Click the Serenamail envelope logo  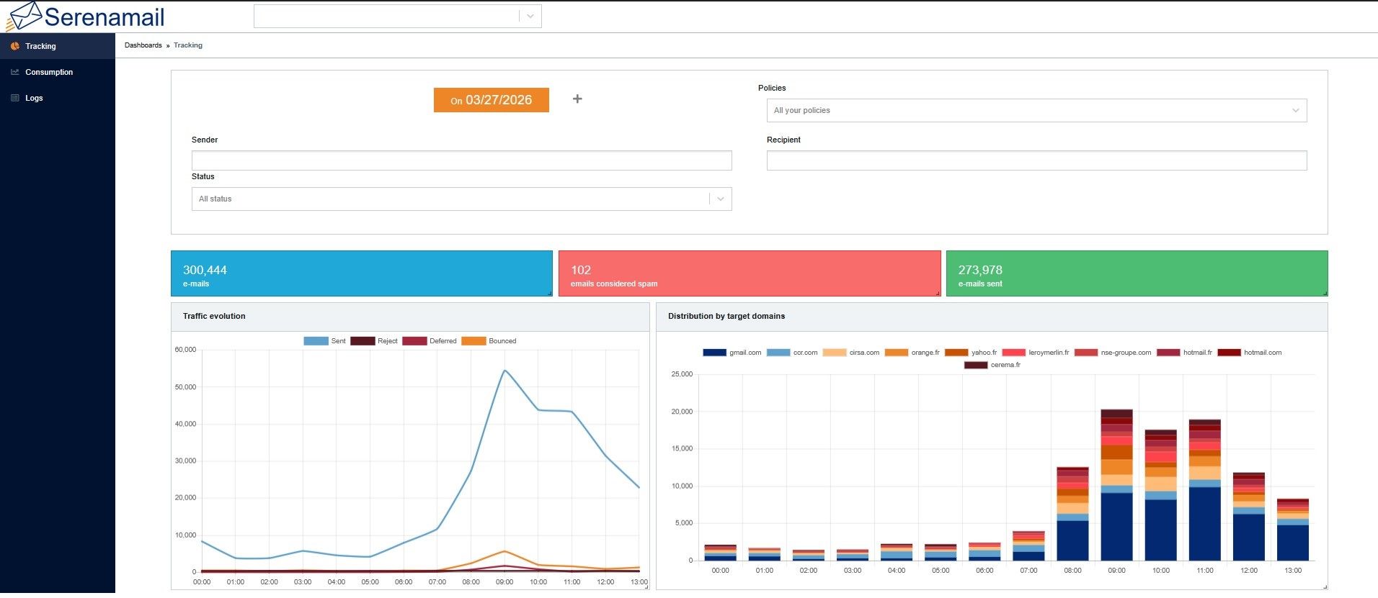point(23,16)
